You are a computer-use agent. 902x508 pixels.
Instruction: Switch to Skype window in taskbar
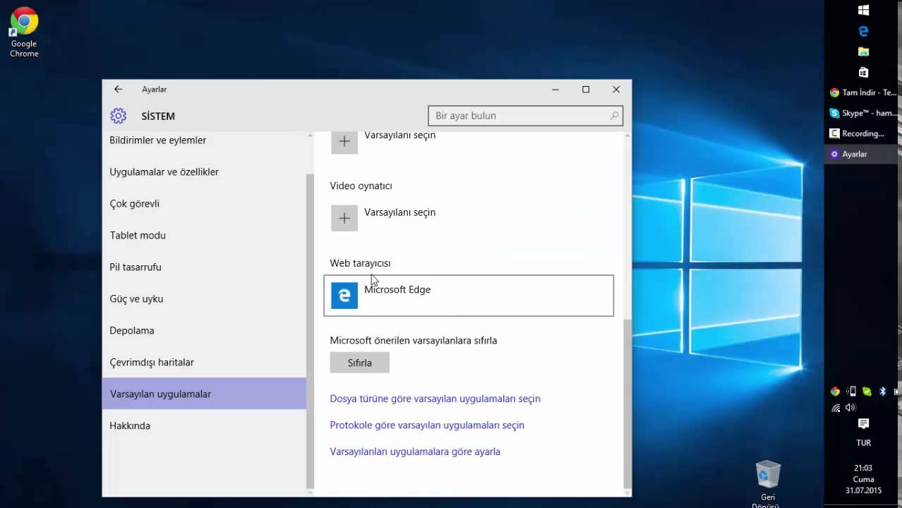coord(862,113)
